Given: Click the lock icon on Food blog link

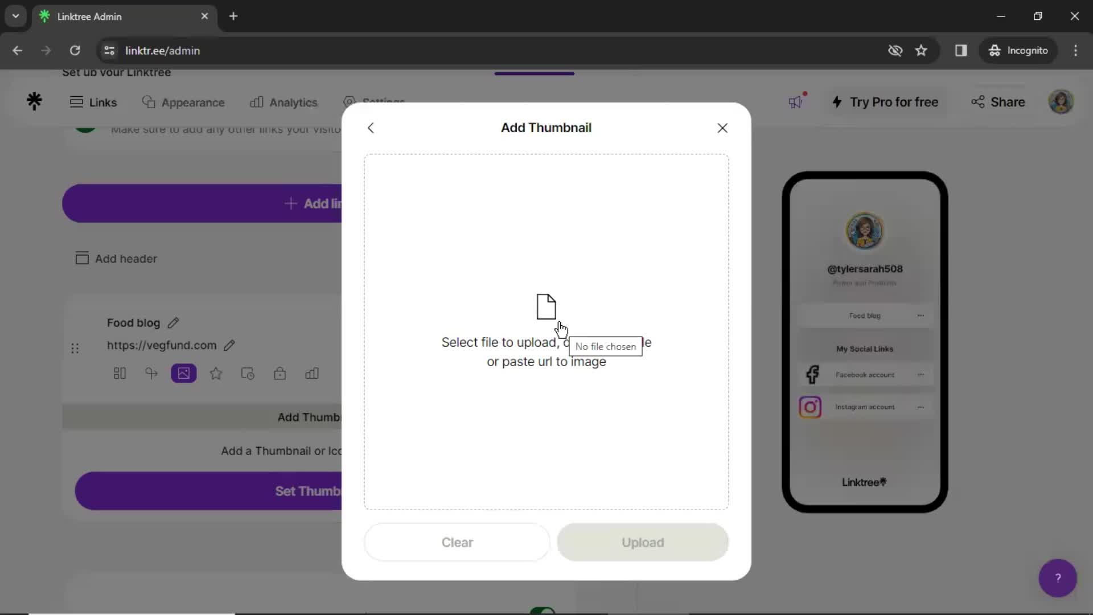Looking at the screenshot, I should [280, 373].
